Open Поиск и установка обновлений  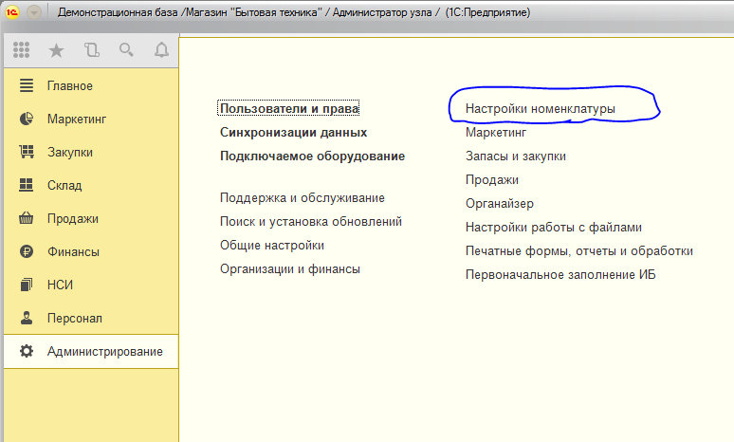point(311,221)
